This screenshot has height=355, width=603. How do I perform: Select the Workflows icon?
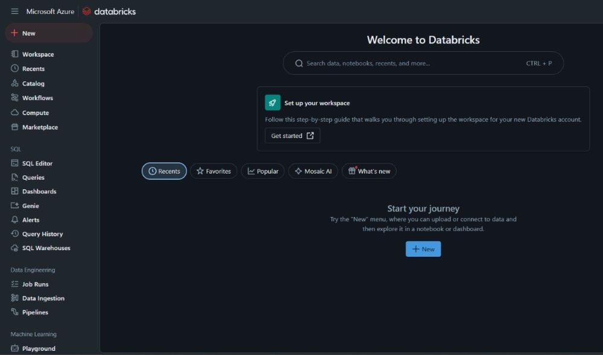click(x=14, y=98)
